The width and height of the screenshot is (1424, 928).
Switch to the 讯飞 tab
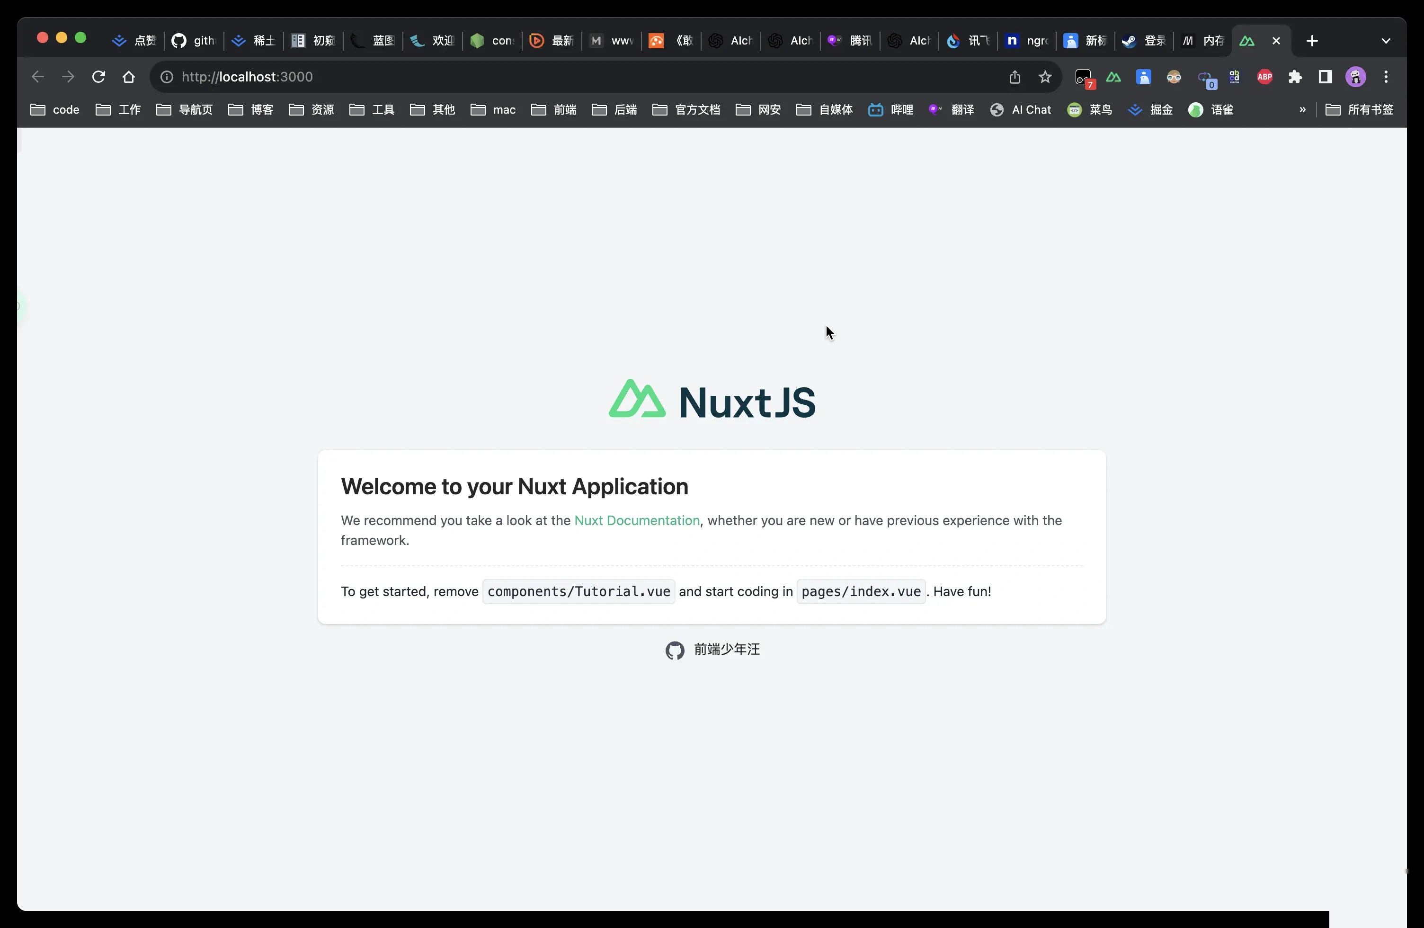pos(968,41)
